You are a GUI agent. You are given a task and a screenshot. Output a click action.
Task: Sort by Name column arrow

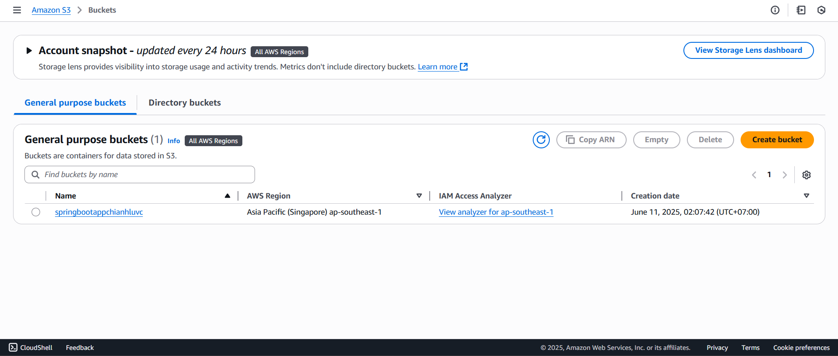228,196
